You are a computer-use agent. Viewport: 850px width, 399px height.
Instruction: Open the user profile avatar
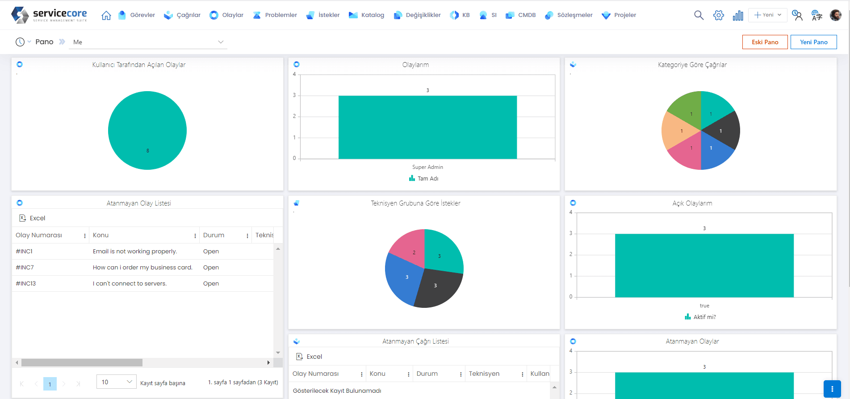coord(835,15)
